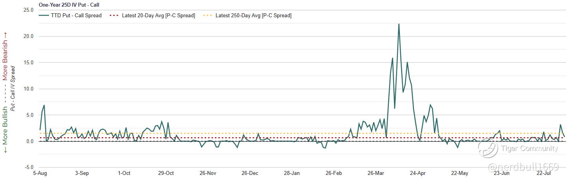Click the 23-Jun date axis label
The height and width of the screenshot is (180, 570).
502,173
